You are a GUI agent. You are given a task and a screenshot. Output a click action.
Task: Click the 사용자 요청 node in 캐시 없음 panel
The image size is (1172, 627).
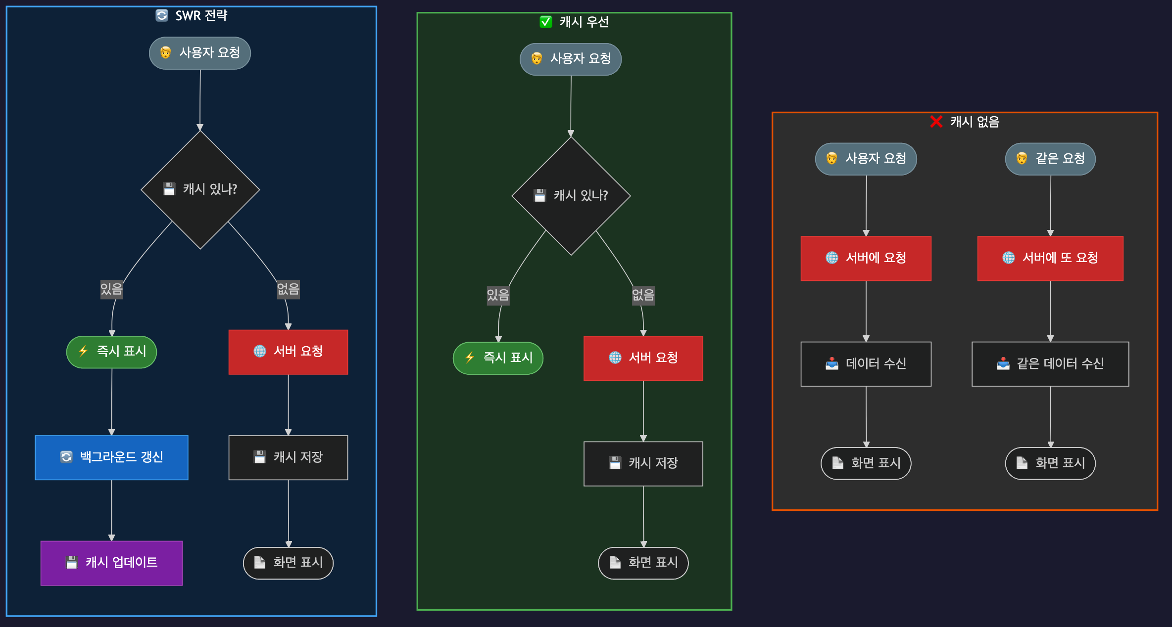point(866,159)
